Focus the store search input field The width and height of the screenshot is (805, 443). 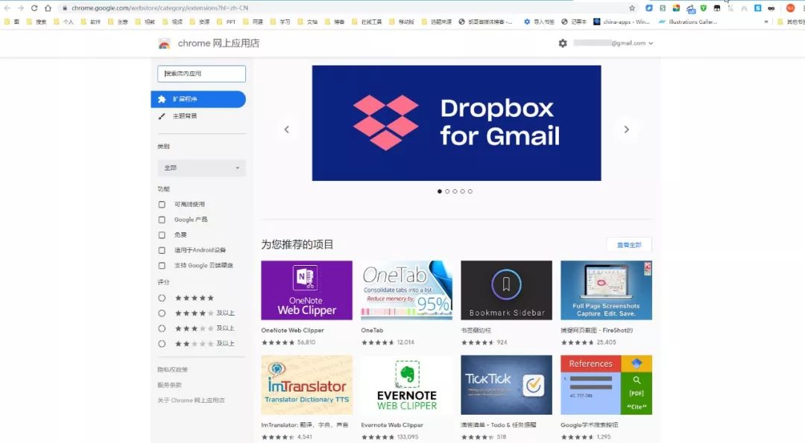pyautogui.click(x=201, y=74)
